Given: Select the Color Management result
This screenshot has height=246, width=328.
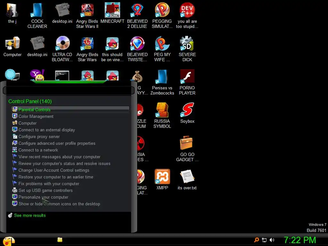Looking at the screenshot, I should pyautogui.click(x=70, y=116).
